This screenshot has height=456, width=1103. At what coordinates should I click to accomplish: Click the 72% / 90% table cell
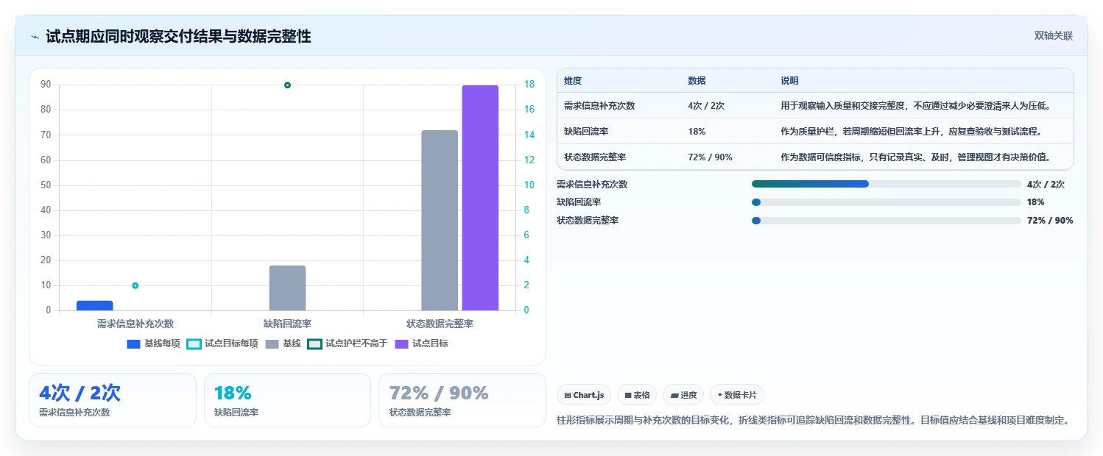tap(710, 157)
